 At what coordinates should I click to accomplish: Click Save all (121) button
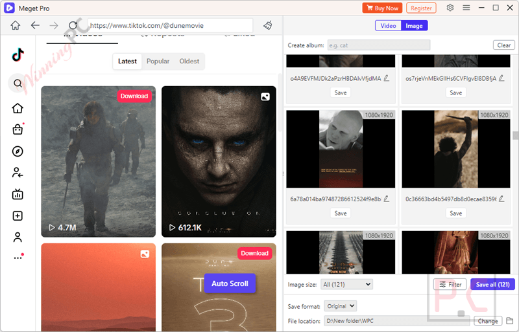tap(492, 284)
